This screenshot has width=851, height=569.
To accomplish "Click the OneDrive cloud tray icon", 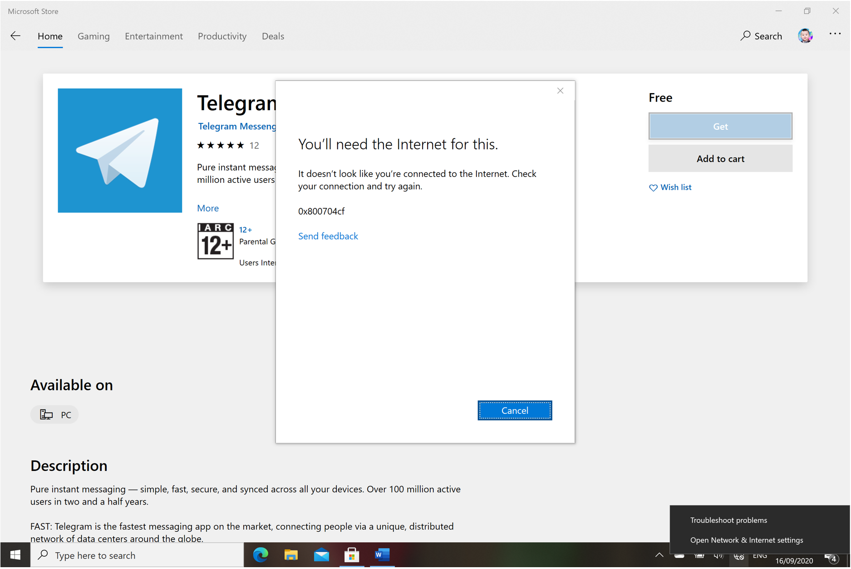I will [x=679, y=556].
